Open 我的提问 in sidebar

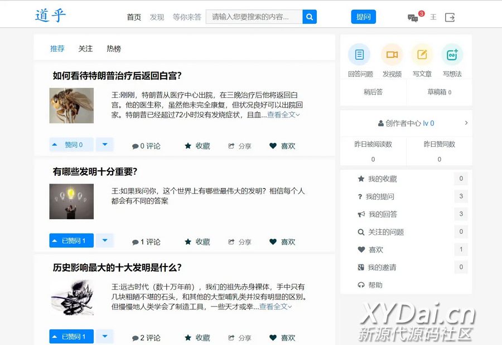tap(379, 196)
